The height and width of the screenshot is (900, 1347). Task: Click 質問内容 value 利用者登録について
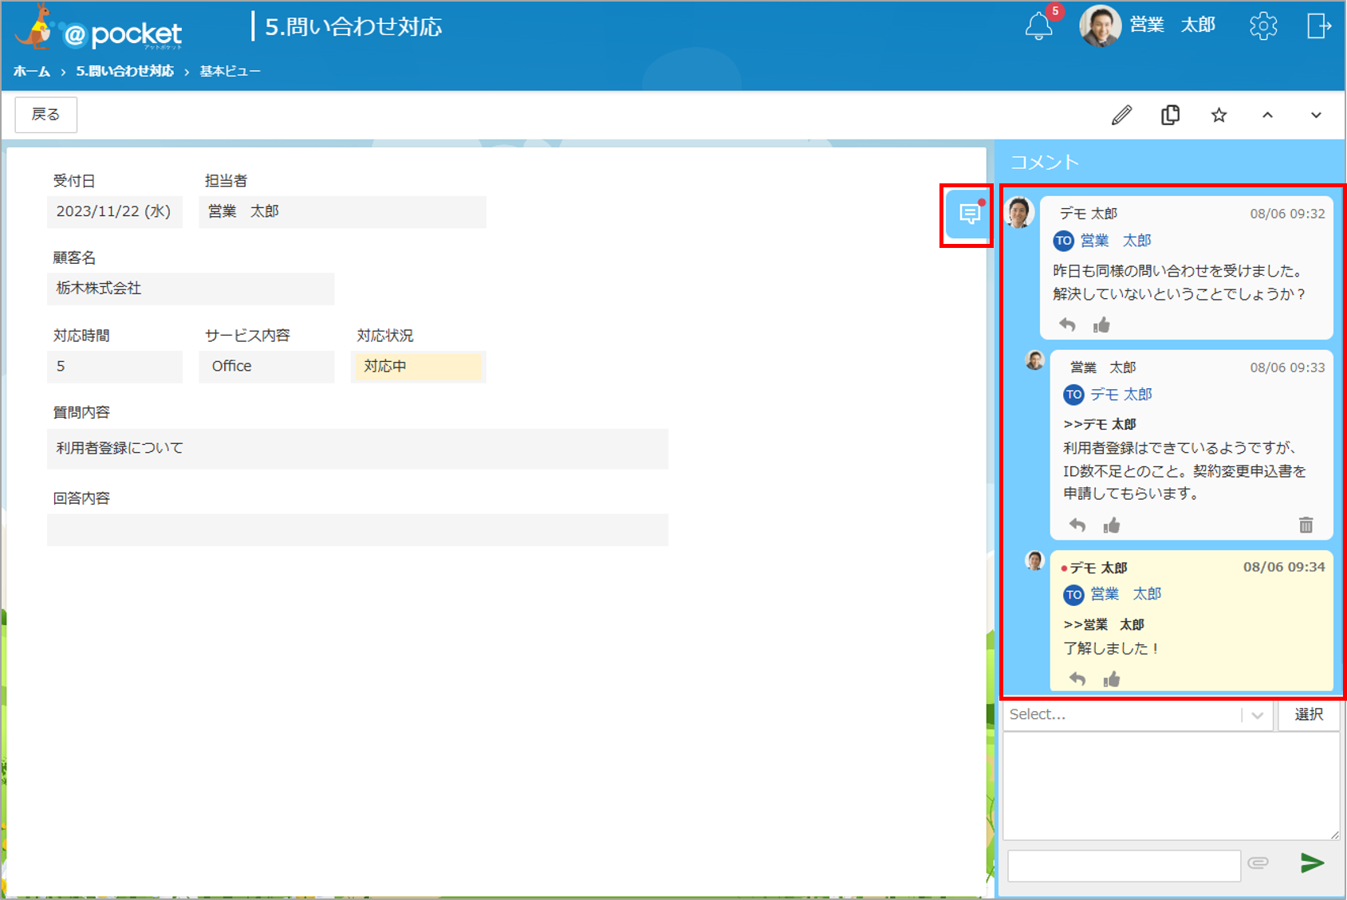point(357,449)
